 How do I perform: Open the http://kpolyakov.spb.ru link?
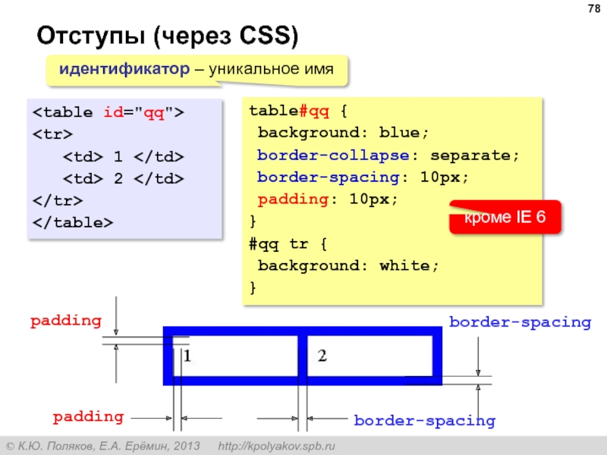tap(276, 446)
